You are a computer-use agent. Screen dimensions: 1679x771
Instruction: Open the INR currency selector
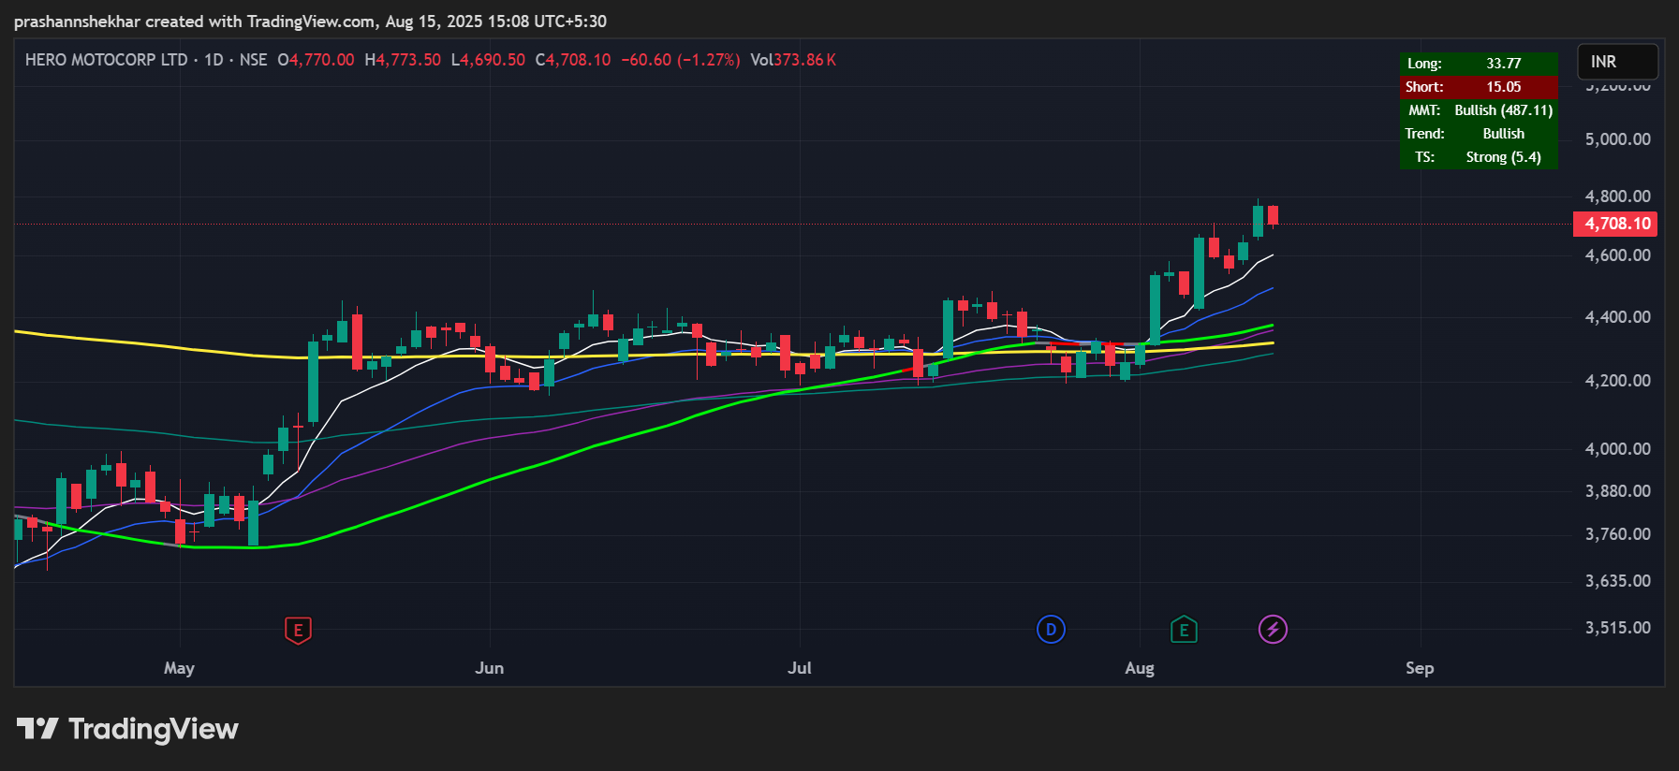(x=1617, y=62)
